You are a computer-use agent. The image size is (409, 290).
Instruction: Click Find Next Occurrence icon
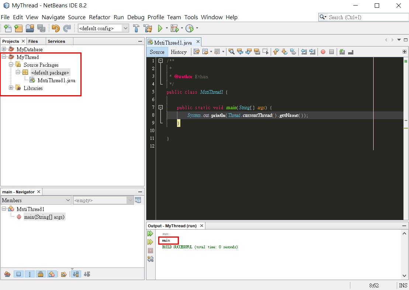[249, 52]
